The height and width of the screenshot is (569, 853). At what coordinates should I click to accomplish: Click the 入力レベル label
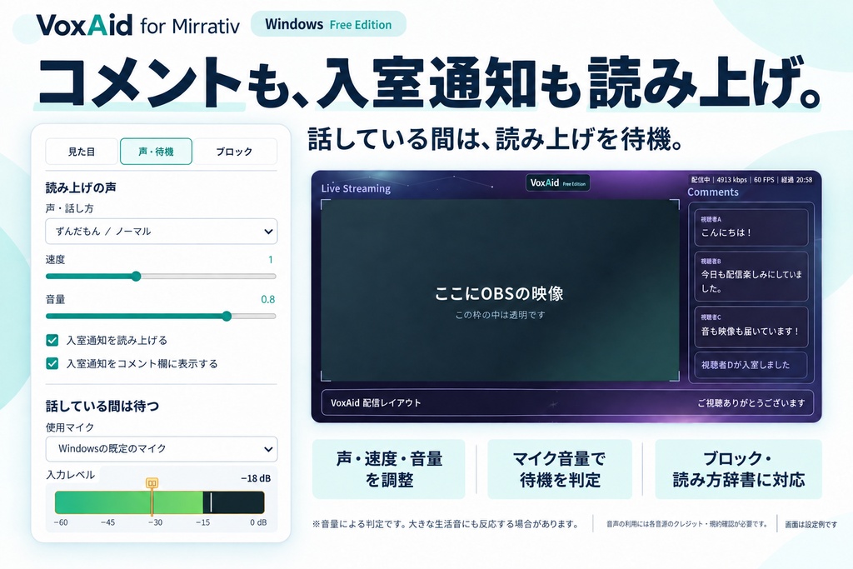click(71, 475)
